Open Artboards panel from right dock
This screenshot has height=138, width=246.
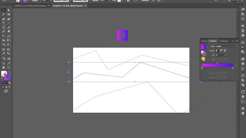pos(243,101)
